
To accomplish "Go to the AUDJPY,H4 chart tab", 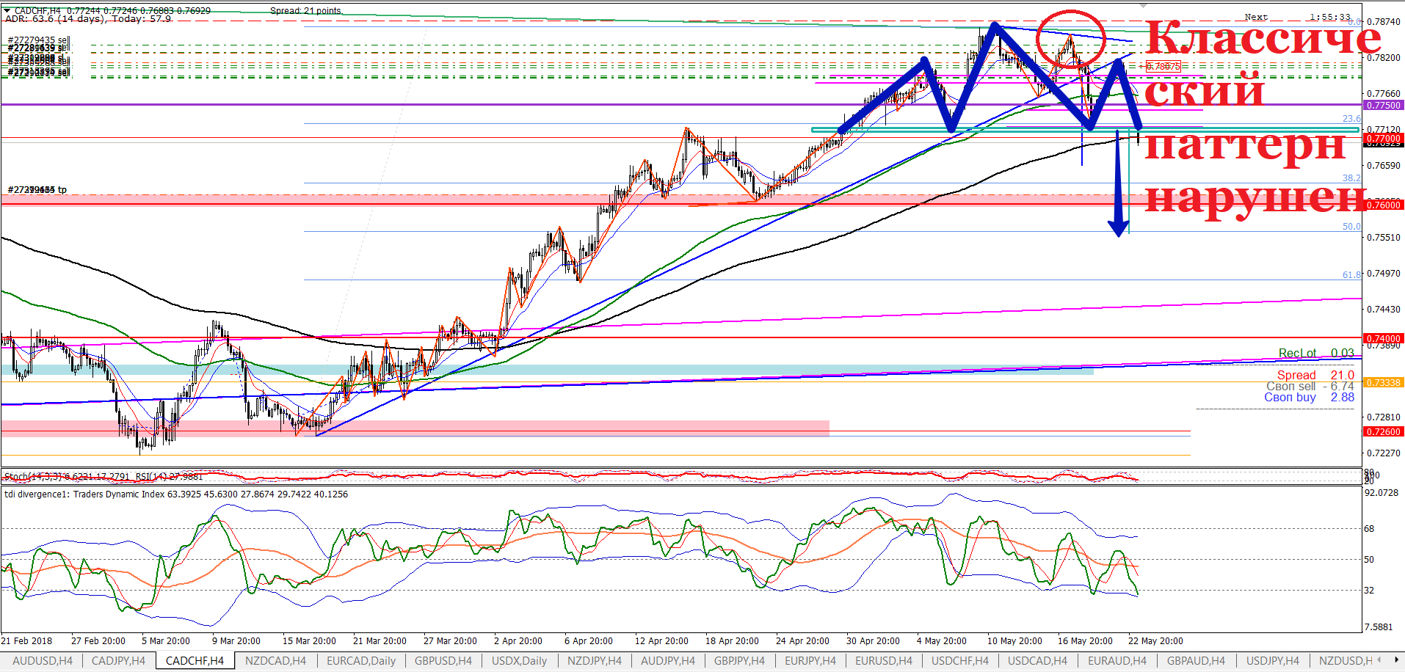I will [668, 661].
